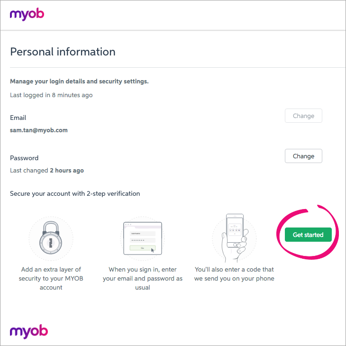The height and width of the screenshot is (346, 346).
Task: Click the padlock security illustration
Action: [x=51, y=237]
